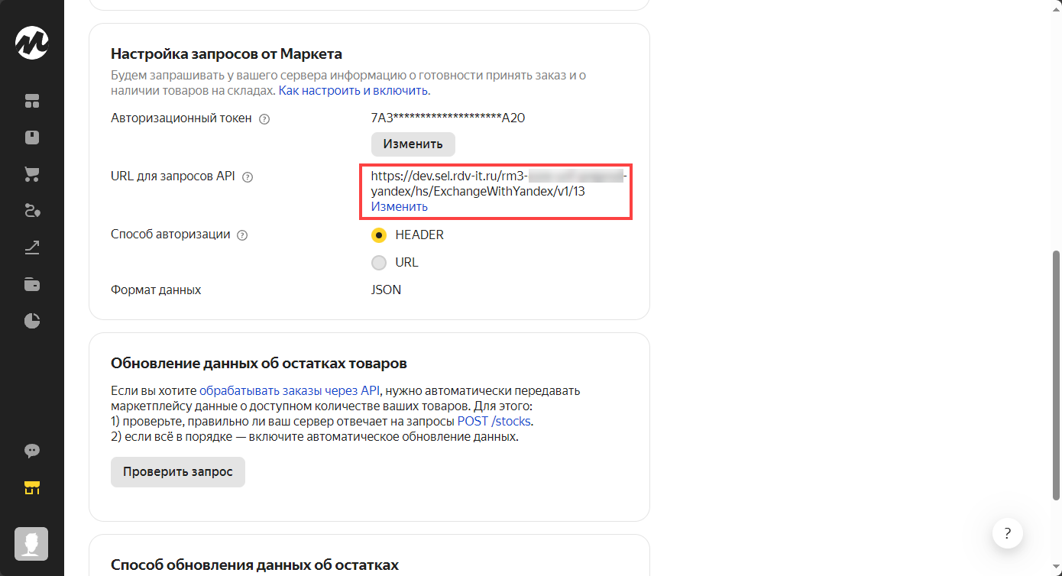Select the HEADER authorization method
1062x576 pixels.
[x=379, y=235]
